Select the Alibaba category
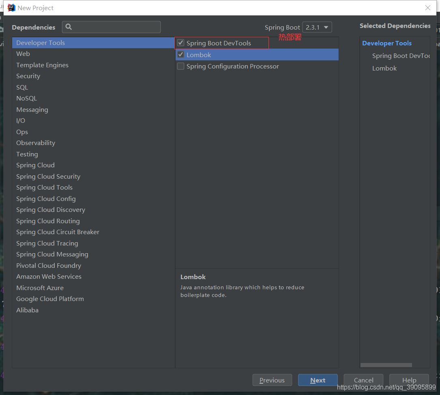 (93, 310)
